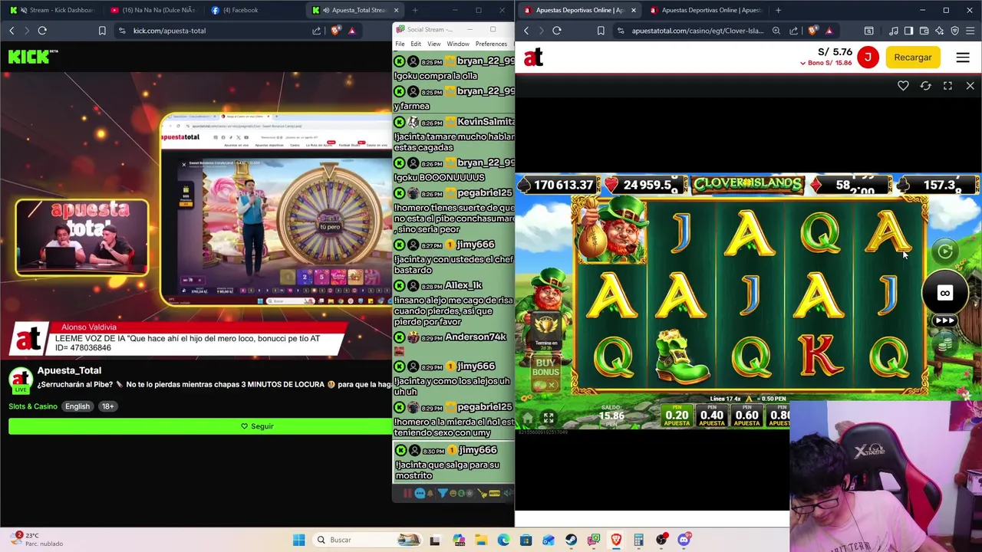982x552 pixels.
Task: Click the Clover Islands game logo
Action: [x=748, y=184]
